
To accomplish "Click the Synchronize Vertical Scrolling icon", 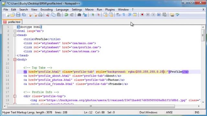I will (105, 15).
